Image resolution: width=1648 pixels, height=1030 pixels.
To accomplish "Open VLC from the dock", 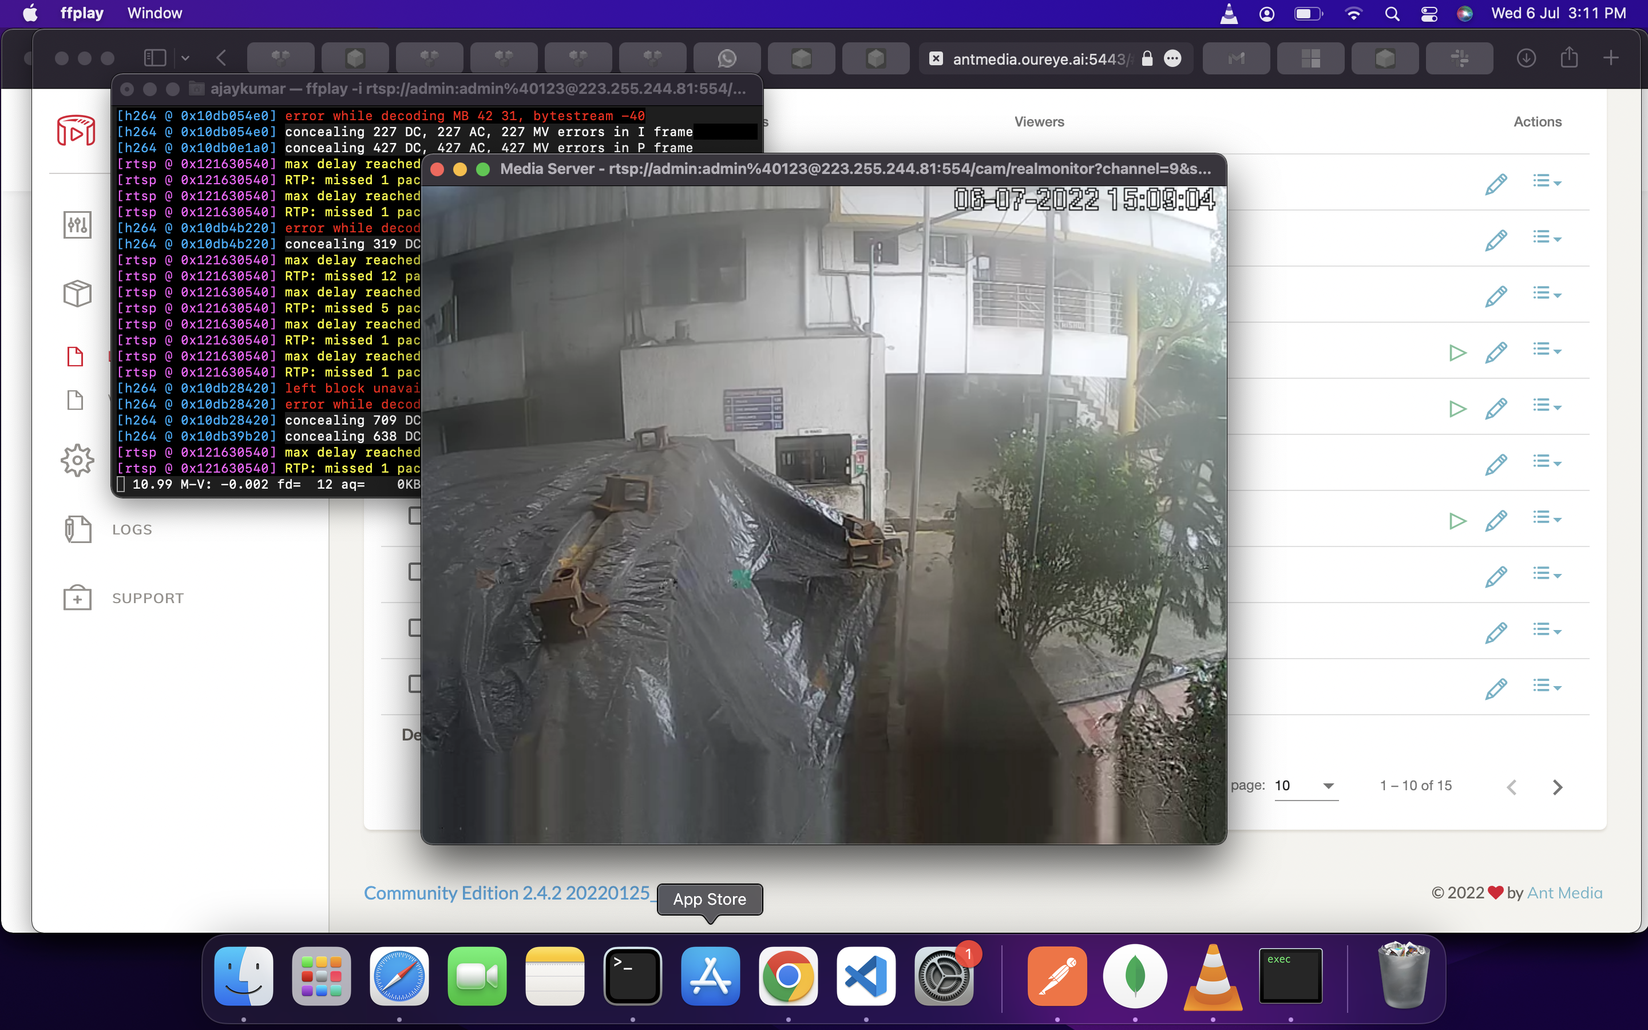I will tap(1212, 976).
